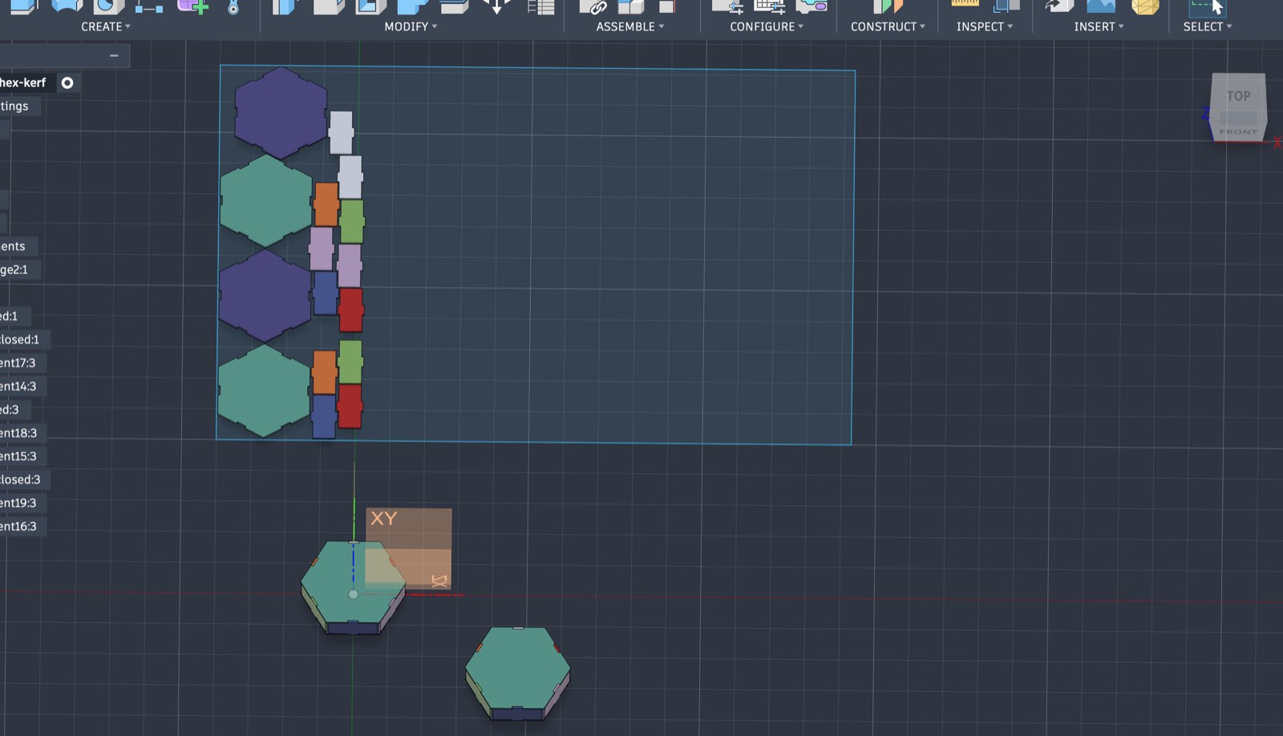Click the Move/Copy arrows icon in MODIFY
This screenshot has height=736, width=1283.
pyautogui.click(x=496, y=6)
